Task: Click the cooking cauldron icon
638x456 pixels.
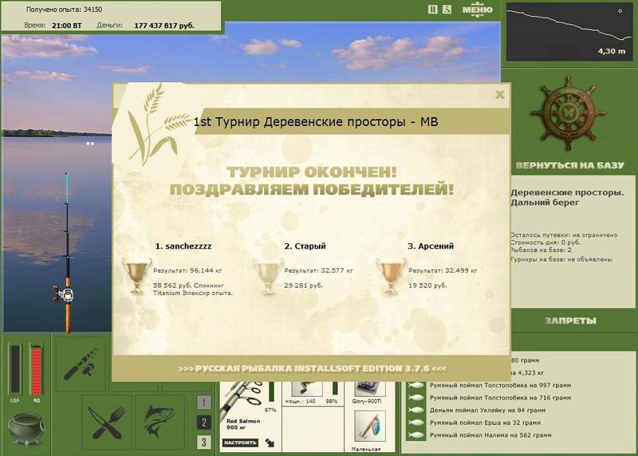Action: [x=27, y=429]
